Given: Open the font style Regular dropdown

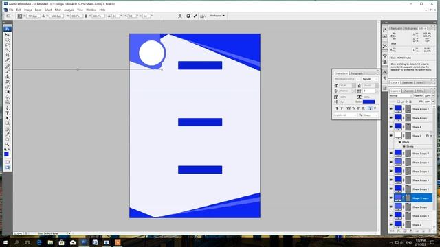Looking at the screenshot, I should pos(370,79).
